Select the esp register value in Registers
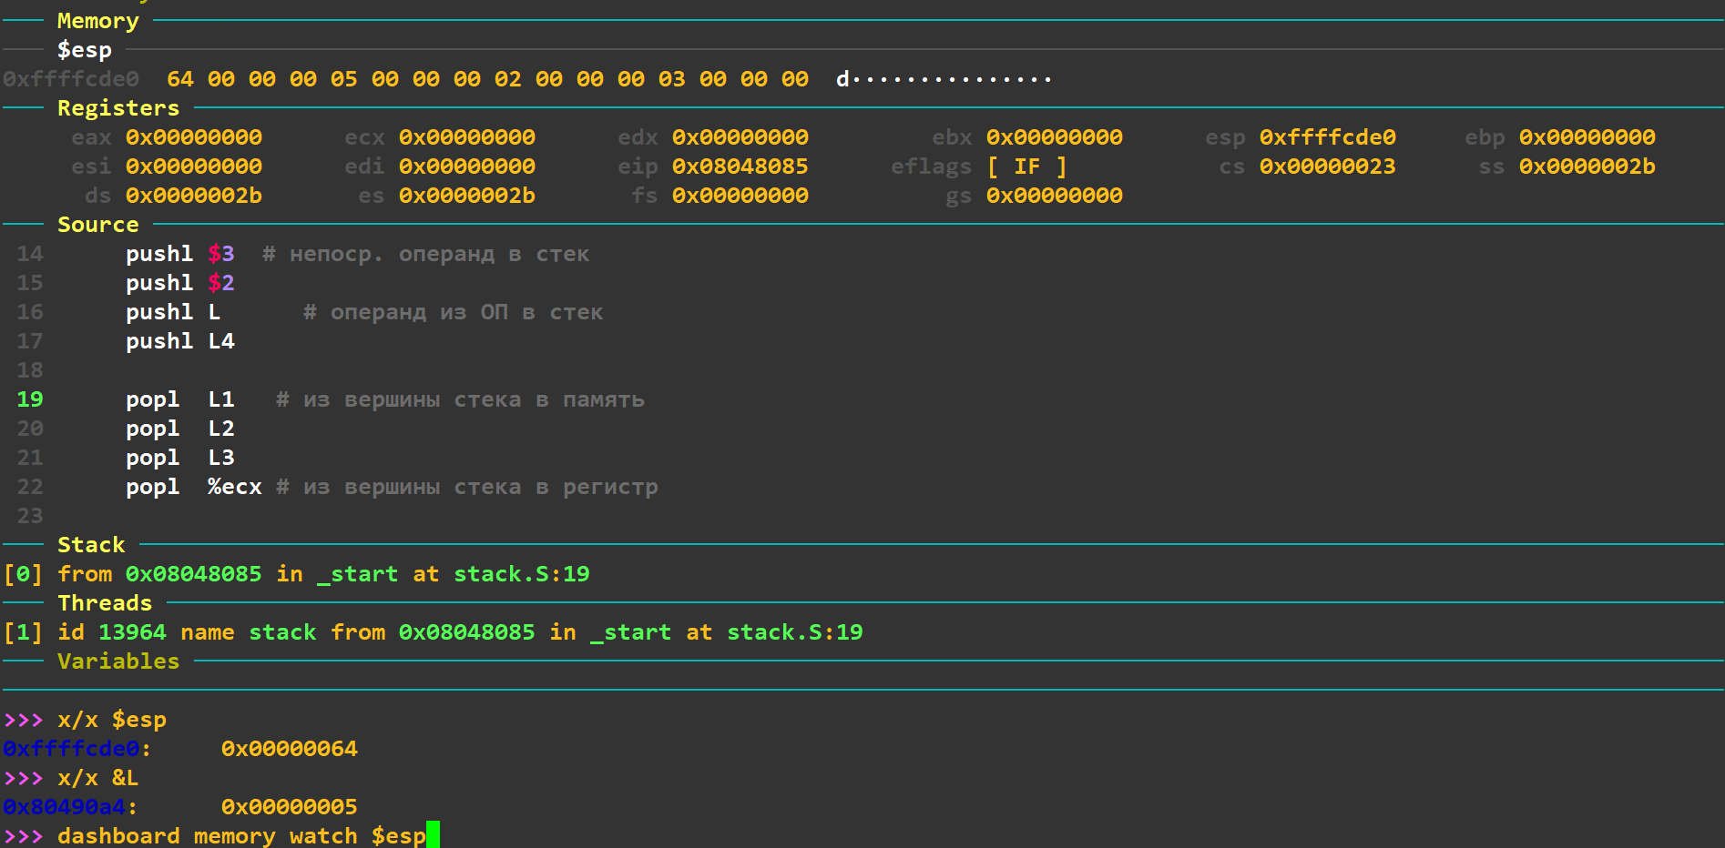Viewport: 1725px width, 848px height. (1327, 137)
